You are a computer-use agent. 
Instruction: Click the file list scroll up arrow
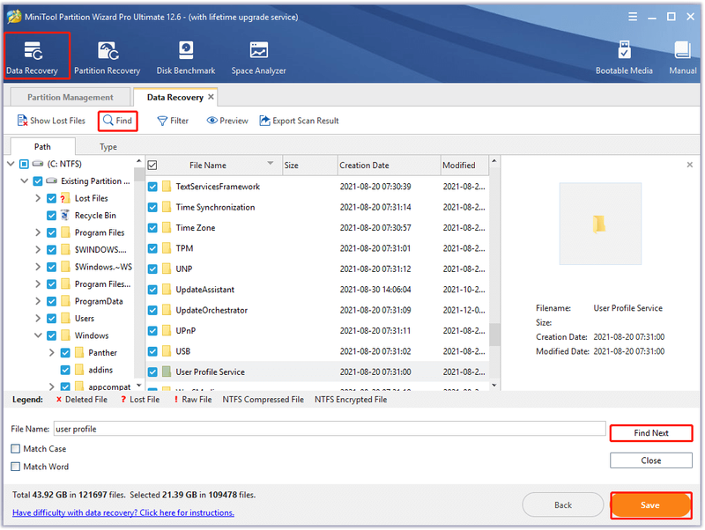494,161
